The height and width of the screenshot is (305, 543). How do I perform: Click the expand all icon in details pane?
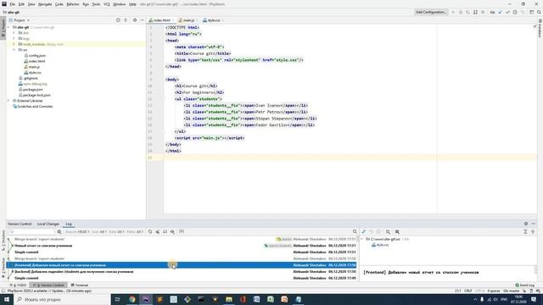(525, 231)
